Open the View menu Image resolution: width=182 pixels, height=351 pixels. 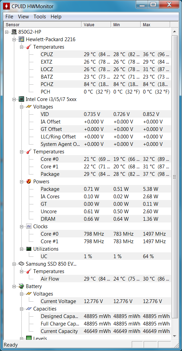[23, 17]
